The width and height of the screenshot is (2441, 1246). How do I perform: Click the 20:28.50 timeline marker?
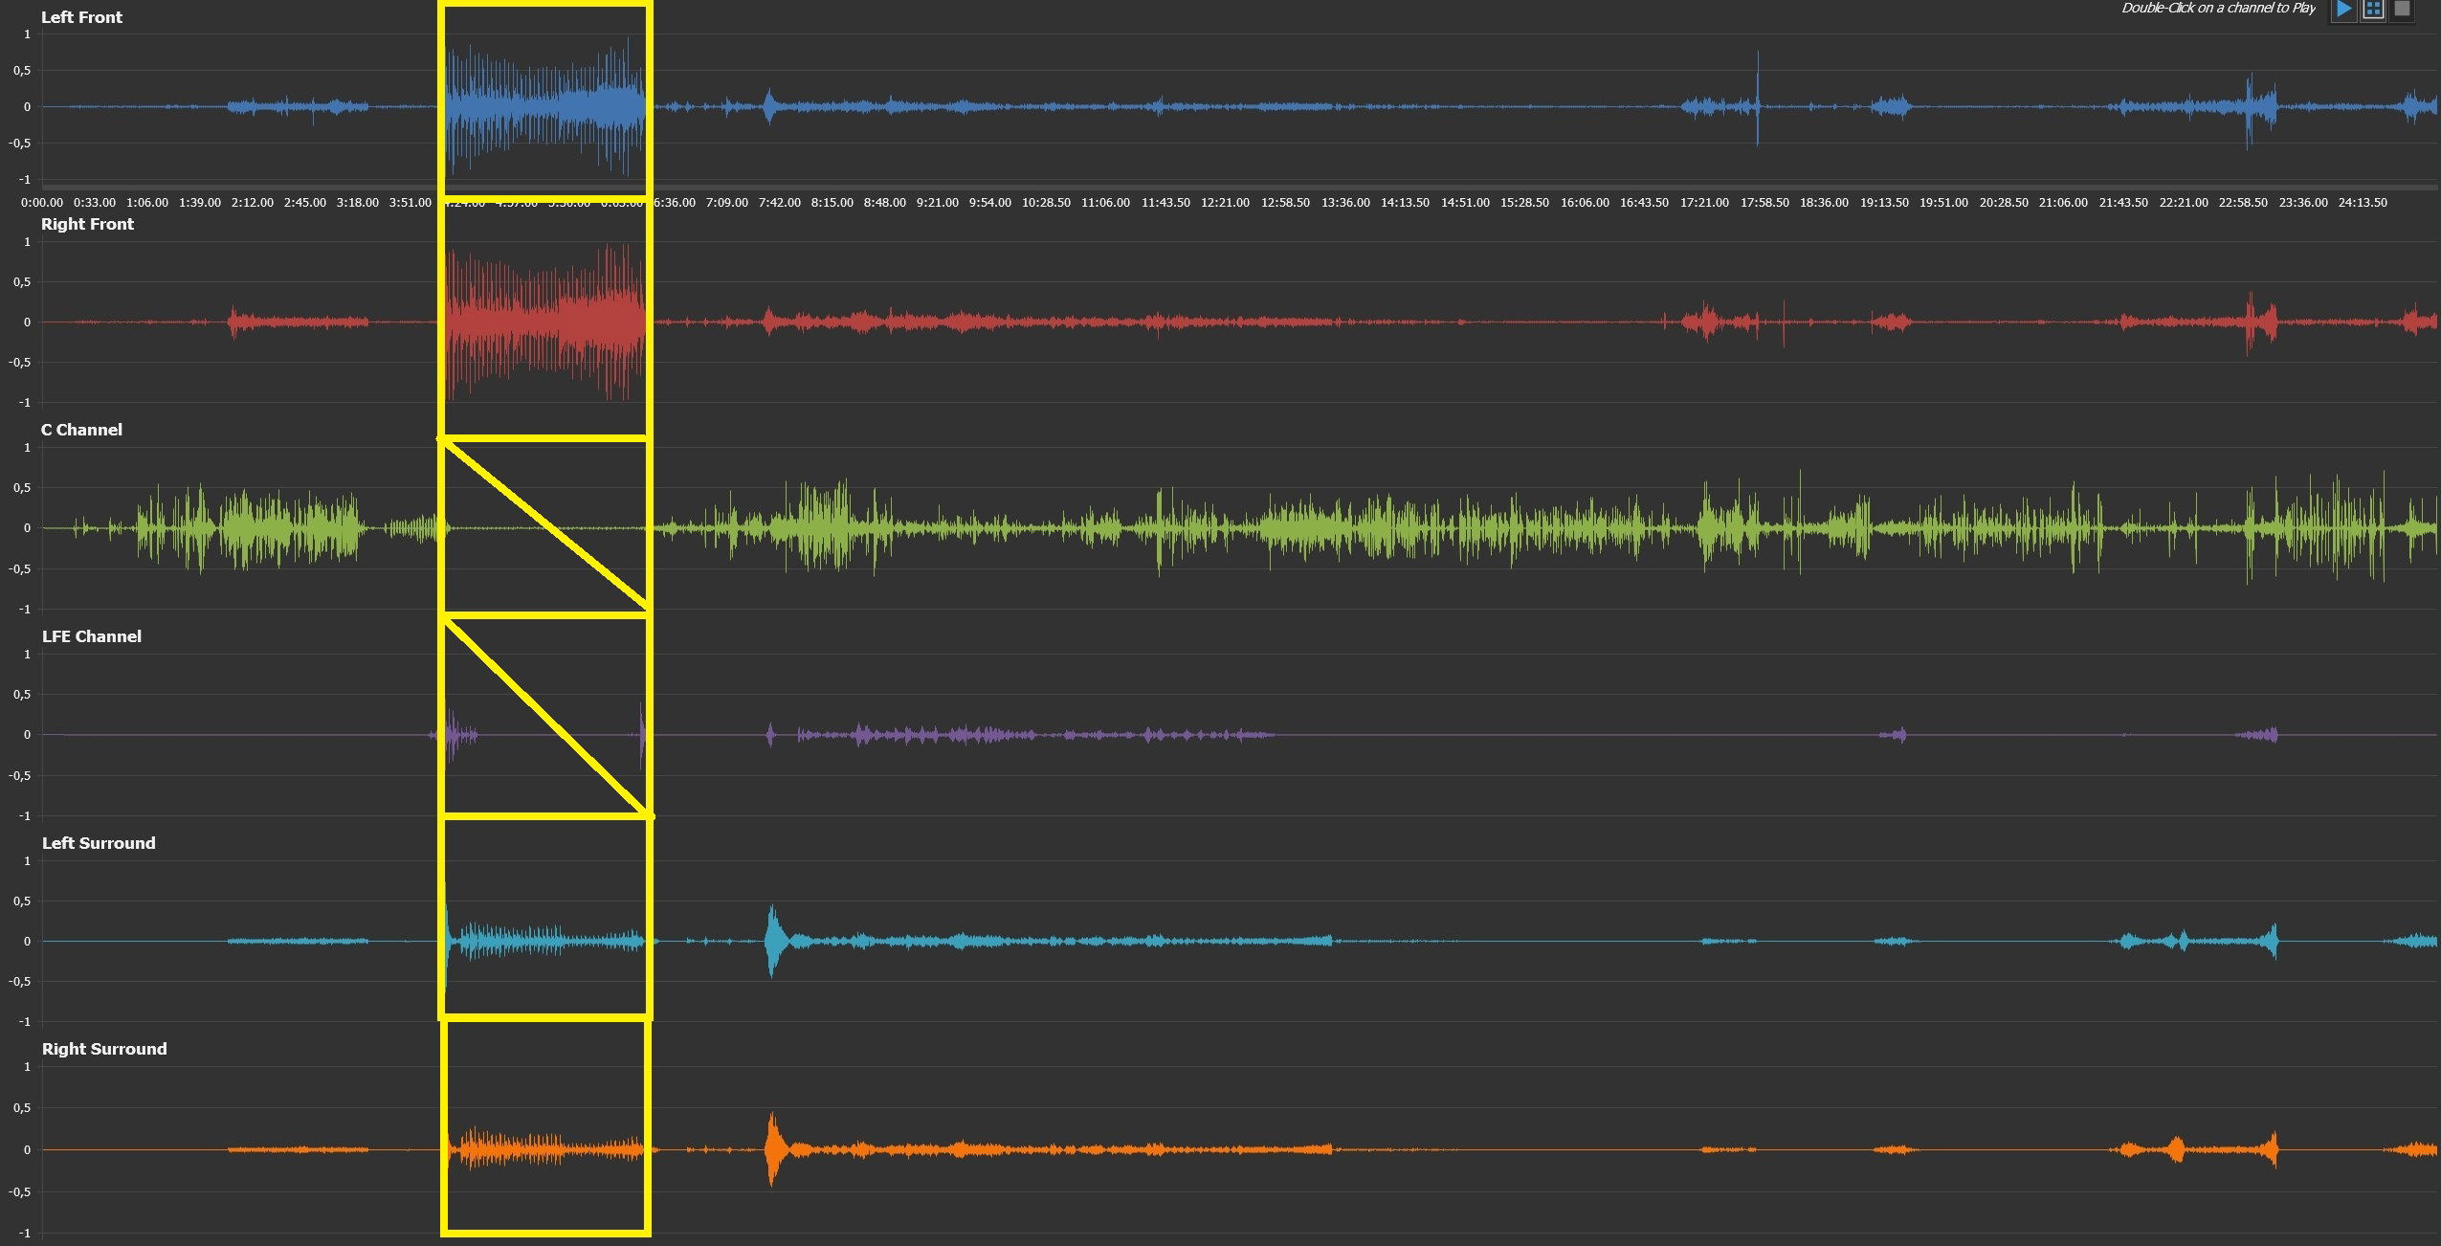pos(2004,203)
